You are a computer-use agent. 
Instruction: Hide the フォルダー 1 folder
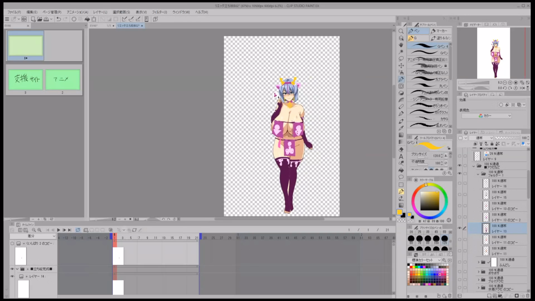[459, 173]
